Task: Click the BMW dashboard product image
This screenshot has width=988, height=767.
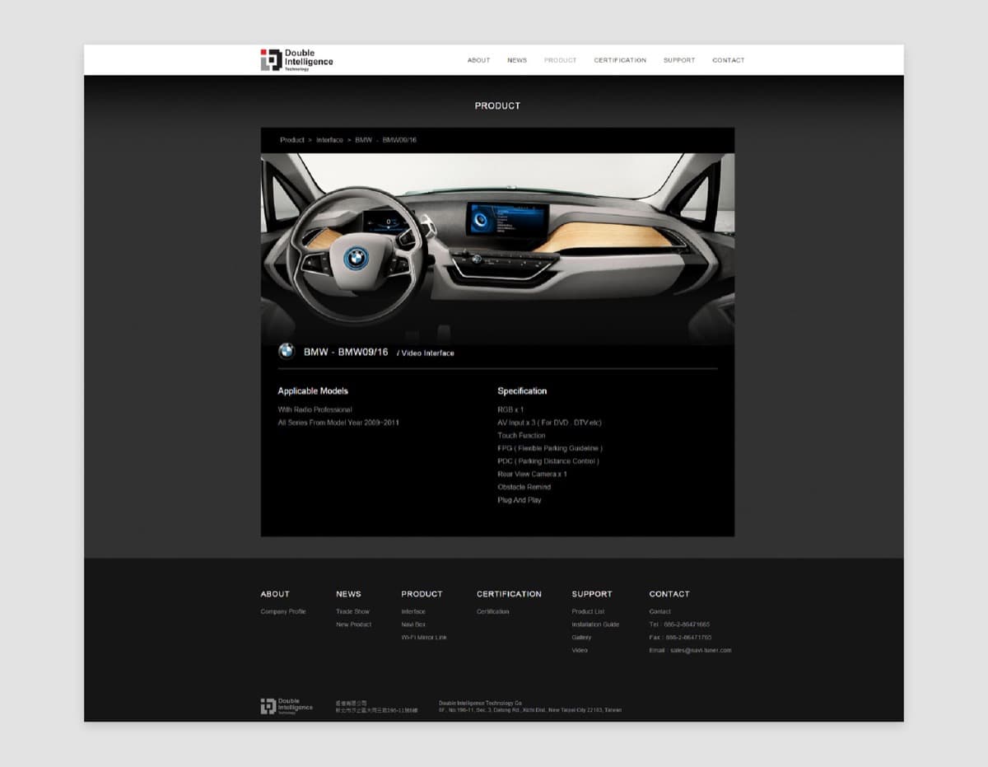Action: pos(497,247)
